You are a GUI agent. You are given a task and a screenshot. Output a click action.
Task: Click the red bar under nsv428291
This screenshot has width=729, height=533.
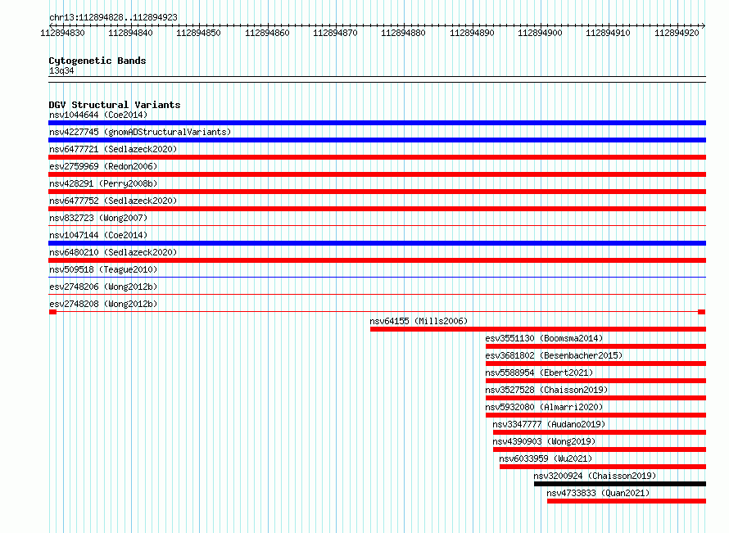click(x=377, y=192)
